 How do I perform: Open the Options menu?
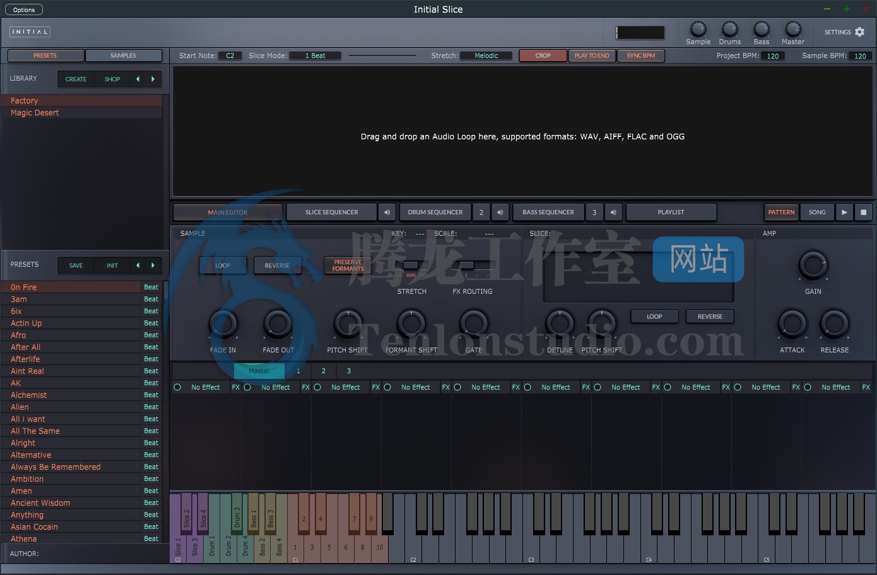24,9
